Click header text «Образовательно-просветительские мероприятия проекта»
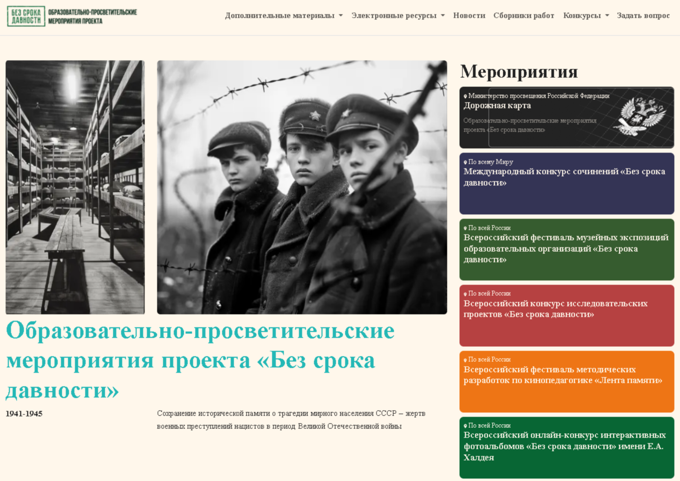Screen dimensions: 680x481 click(x=92, y=16)
